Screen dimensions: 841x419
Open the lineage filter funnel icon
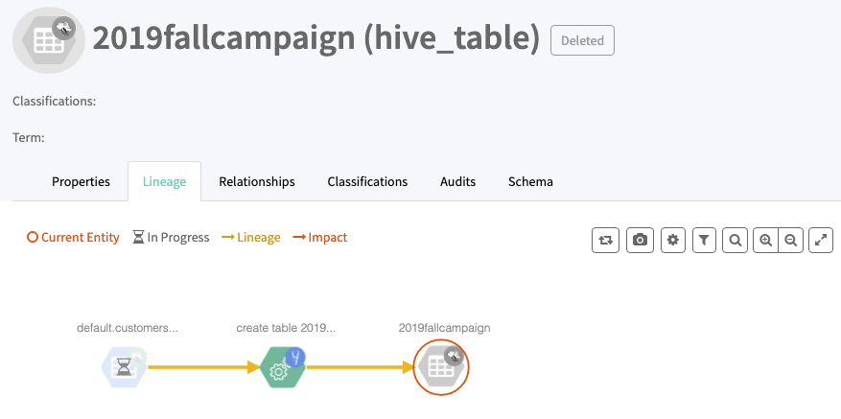click(704, 240)
